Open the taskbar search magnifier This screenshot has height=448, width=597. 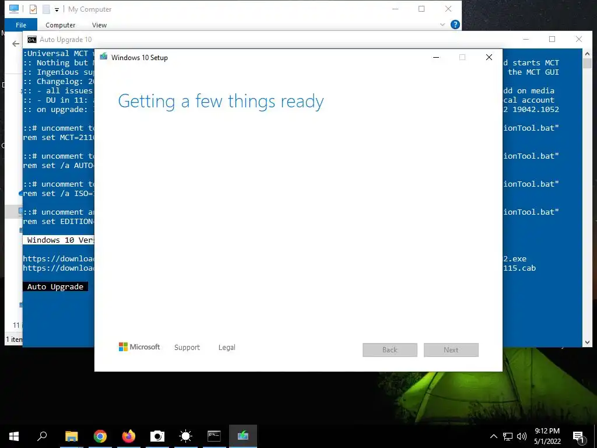(x=42, y=436)
